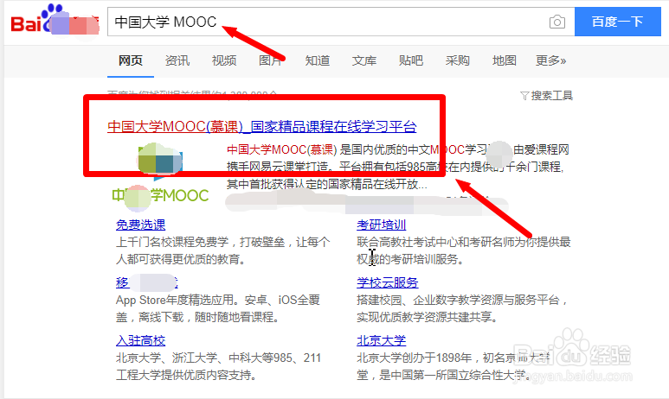
Task: Switch to the 资讯 tab
Action: pos(177,60)
